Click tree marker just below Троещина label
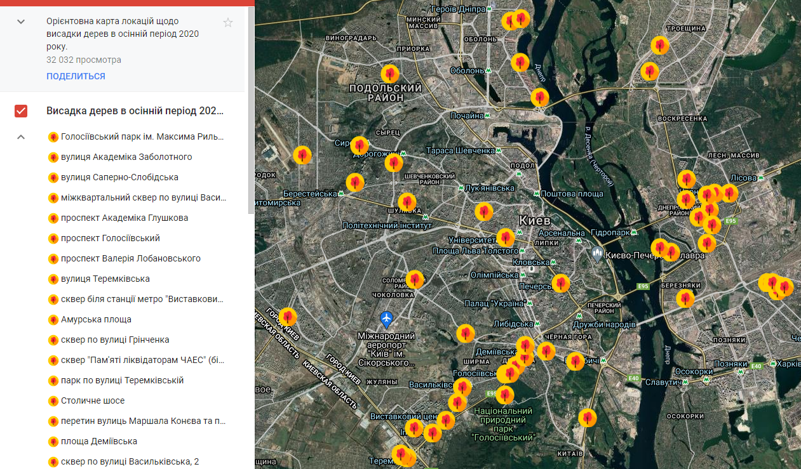The width and height of the screenshot is (801, 469). (660, 46)
